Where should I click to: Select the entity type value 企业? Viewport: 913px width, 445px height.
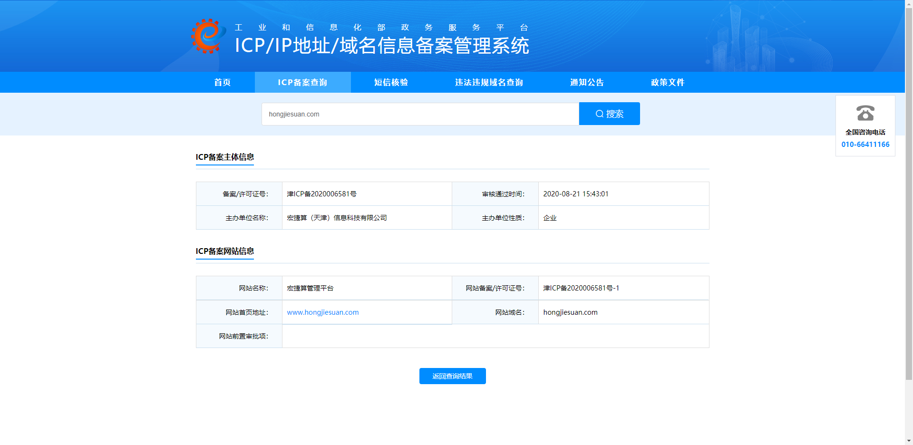tap(550, 218)
